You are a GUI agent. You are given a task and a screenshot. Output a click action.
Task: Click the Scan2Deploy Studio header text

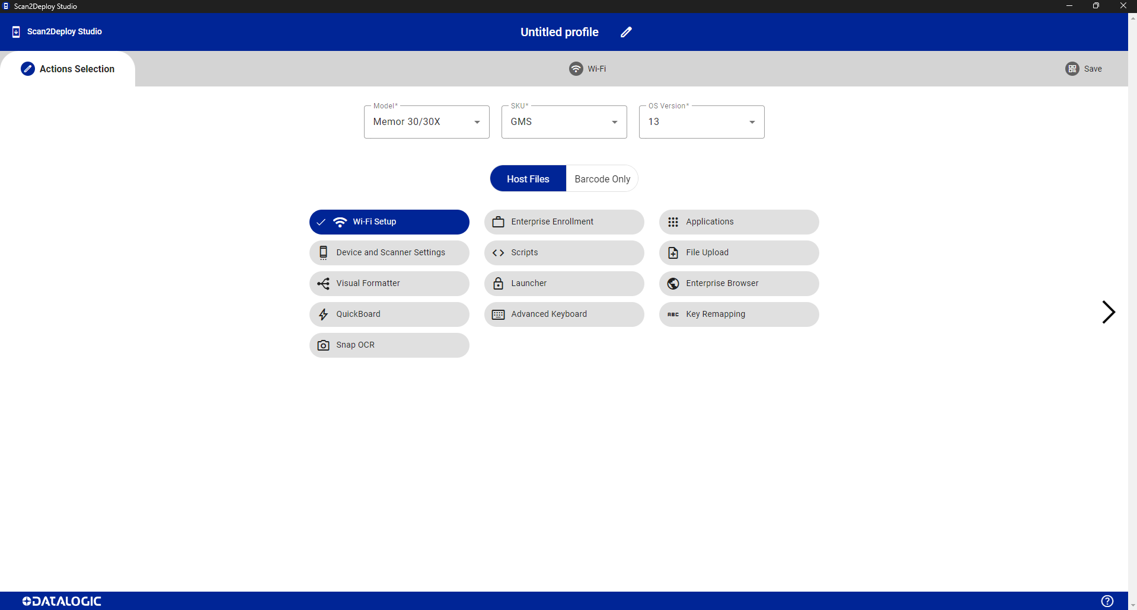pos(64,32)
